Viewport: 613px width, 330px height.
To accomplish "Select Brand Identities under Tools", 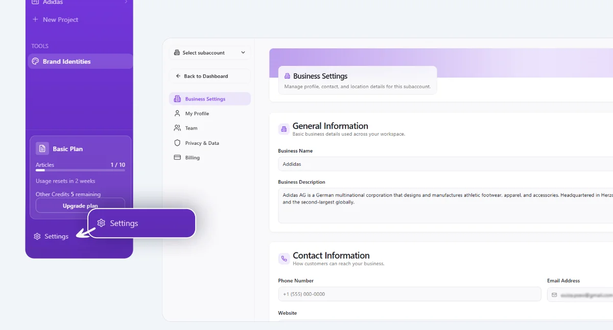I will [x=80, y=61].
